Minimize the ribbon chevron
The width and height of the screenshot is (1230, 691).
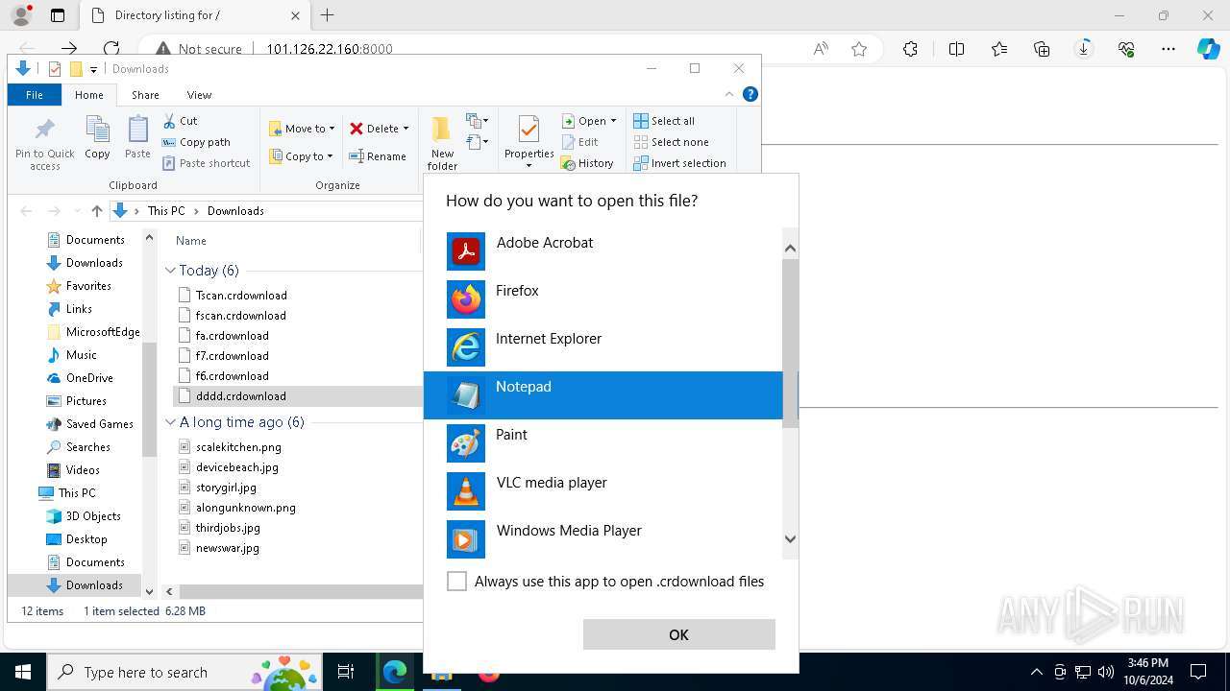coord(729,94)
